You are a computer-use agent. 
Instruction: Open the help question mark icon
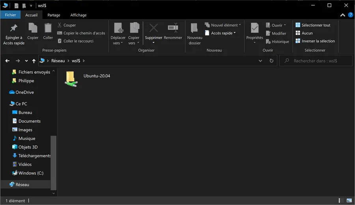pos(351,15)
